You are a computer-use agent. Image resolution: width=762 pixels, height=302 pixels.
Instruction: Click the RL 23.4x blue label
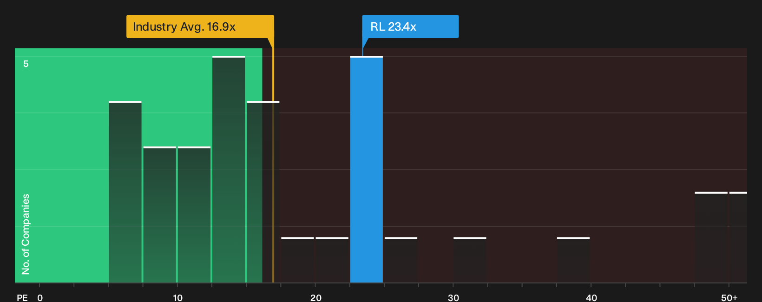[x=410, y=26]
